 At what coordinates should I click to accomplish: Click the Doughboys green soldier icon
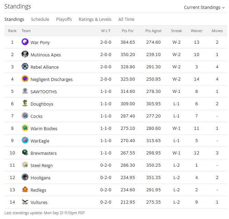pos(25,103)
